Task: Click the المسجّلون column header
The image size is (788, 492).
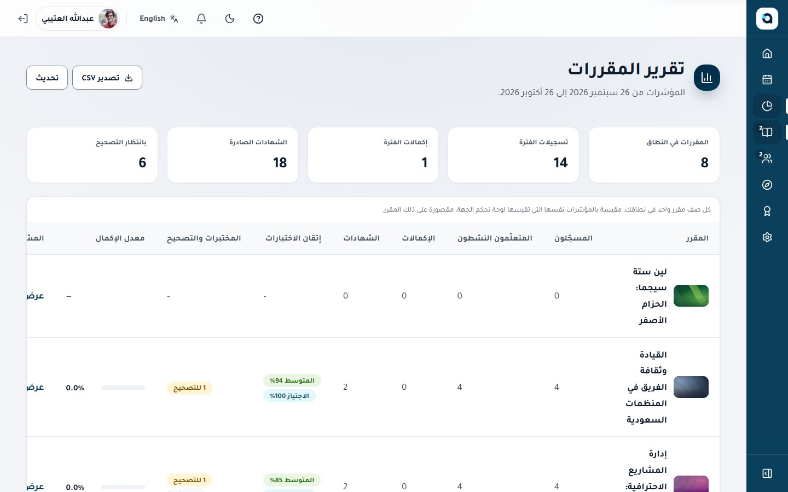Action: pos(573,238)
